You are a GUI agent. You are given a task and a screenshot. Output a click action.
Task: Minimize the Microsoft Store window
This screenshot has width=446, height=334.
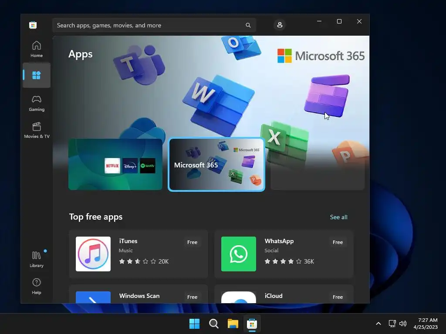coord(319,21)
